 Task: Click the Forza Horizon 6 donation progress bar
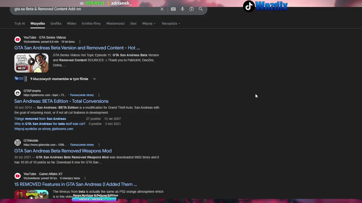(94, 199)
